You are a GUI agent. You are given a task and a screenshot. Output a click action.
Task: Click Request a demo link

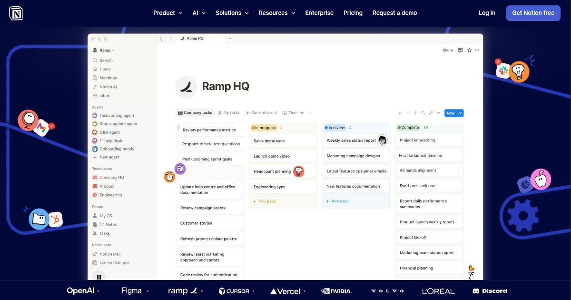pyautogui.click(x=395, y=13)
